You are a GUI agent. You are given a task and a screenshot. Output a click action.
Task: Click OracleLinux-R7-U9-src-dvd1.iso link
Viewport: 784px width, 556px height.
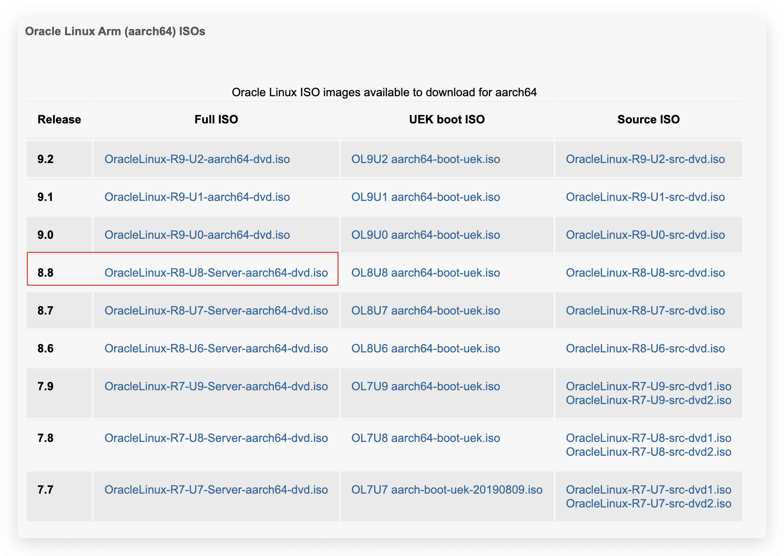click(648, 386)
